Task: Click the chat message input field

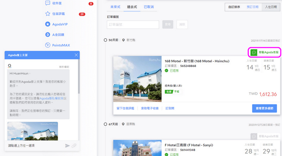Action: (36, 145)
